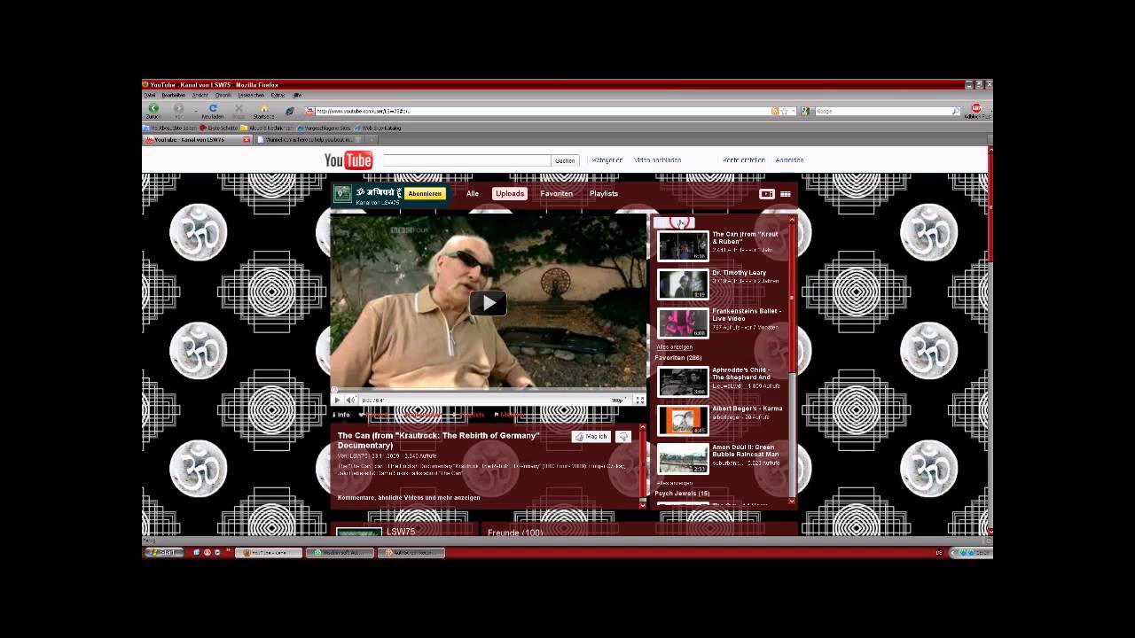Viewport: 1135px width, 638px height.
Task: Open the Adblock Plus ABP icon
Action: click(x=976, y=108)
